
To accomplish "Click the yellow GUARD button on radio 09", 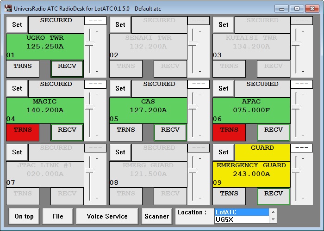I will tap(262, 152).
